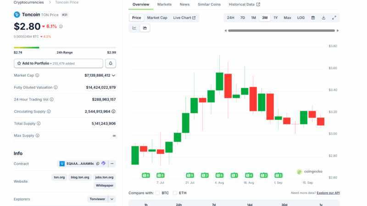Open ton.org website link
The width and height of the screenshot is (367, 206).
[59, 177]
